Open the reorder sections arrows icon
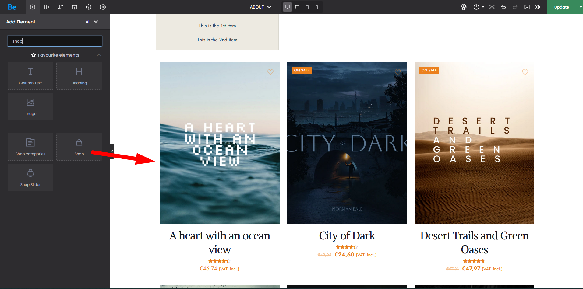Viewport: 583px width, 289px height. [x=61, y=7]
